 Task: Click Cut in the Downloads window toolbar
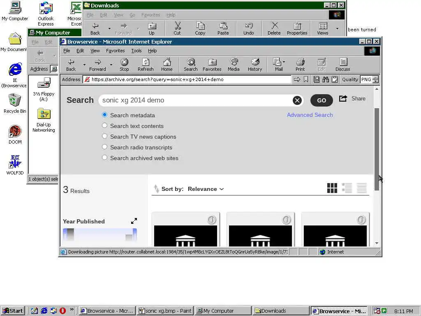[x=177, y=28]
